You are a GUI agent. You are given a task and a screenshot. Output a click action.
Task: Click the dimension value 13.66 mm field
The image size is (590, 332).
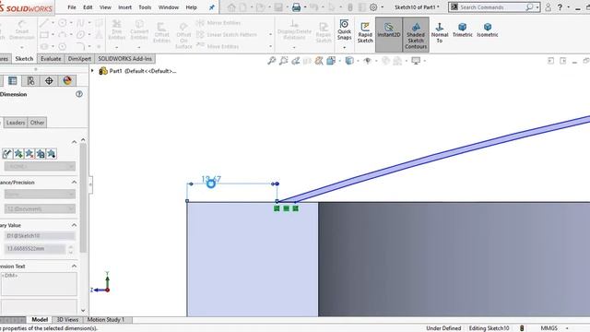click(35, 249)
